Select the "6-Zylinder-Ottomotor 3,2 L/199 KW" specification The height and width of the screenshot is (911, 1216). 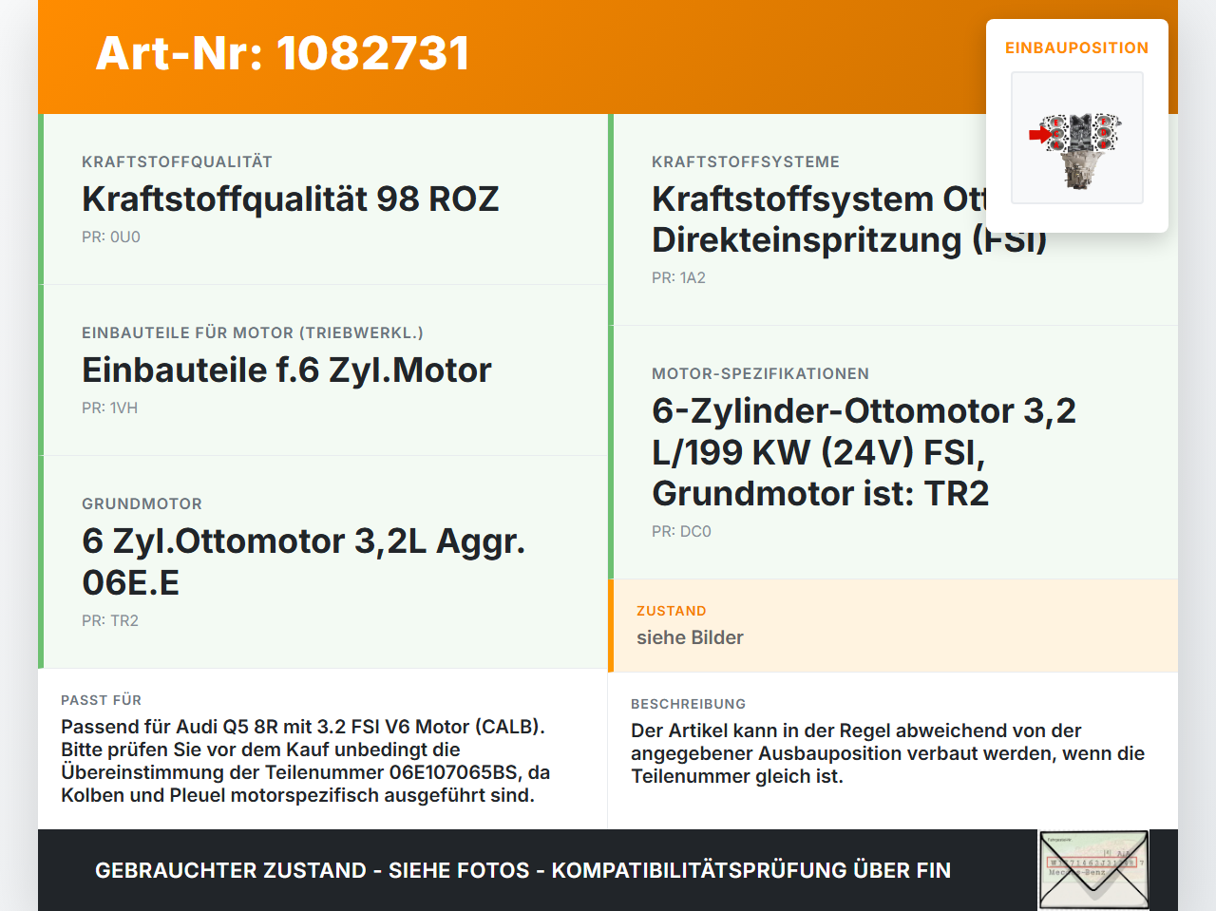pyautogui.click(x=864, y=452)
